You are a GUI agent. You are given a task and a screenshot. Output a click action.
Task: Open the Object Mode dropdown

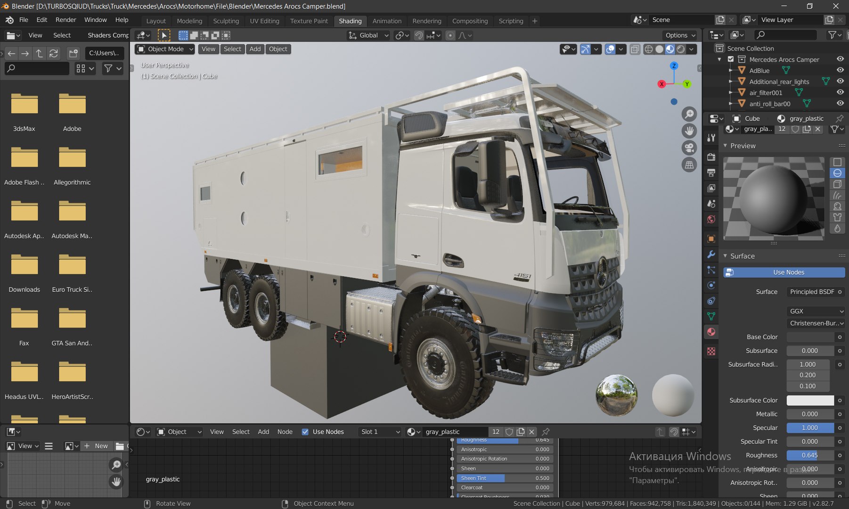(x=165, y=49)
